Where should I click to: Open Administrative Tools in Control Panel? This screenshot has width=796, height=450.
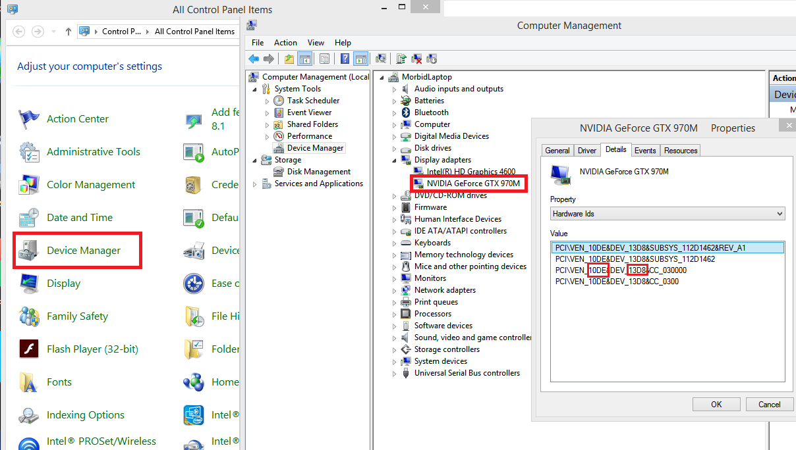pyautogui.click(x=93, y=152)
